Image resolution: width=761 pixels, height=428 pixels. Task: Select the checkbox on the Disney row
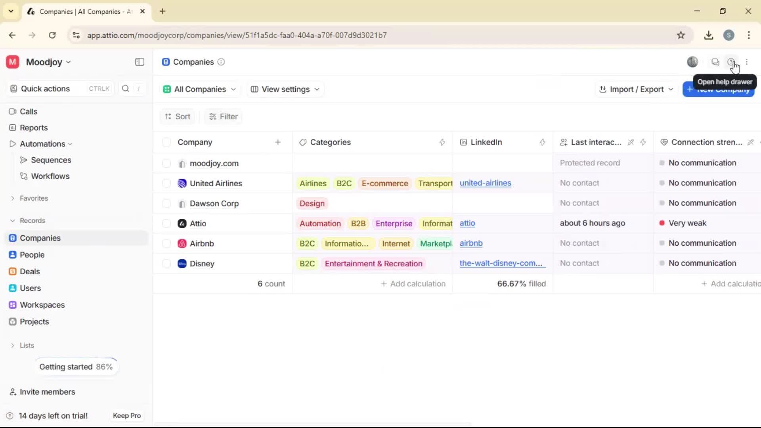click(166, 263)
